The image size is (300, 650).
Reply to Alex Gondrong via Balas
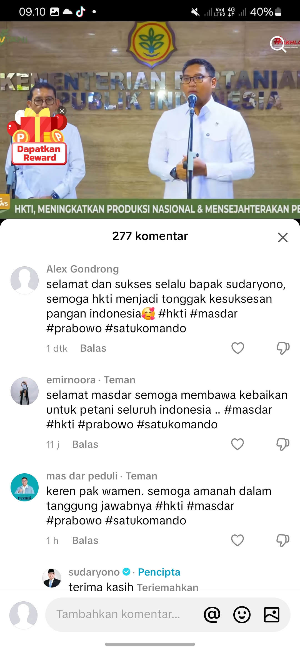tap(93, 348)
